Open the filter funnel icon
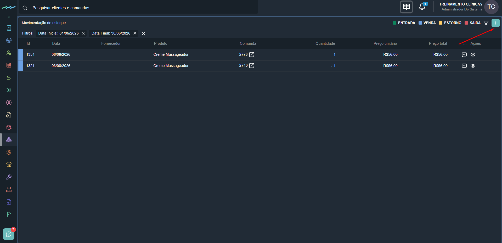 486,23
